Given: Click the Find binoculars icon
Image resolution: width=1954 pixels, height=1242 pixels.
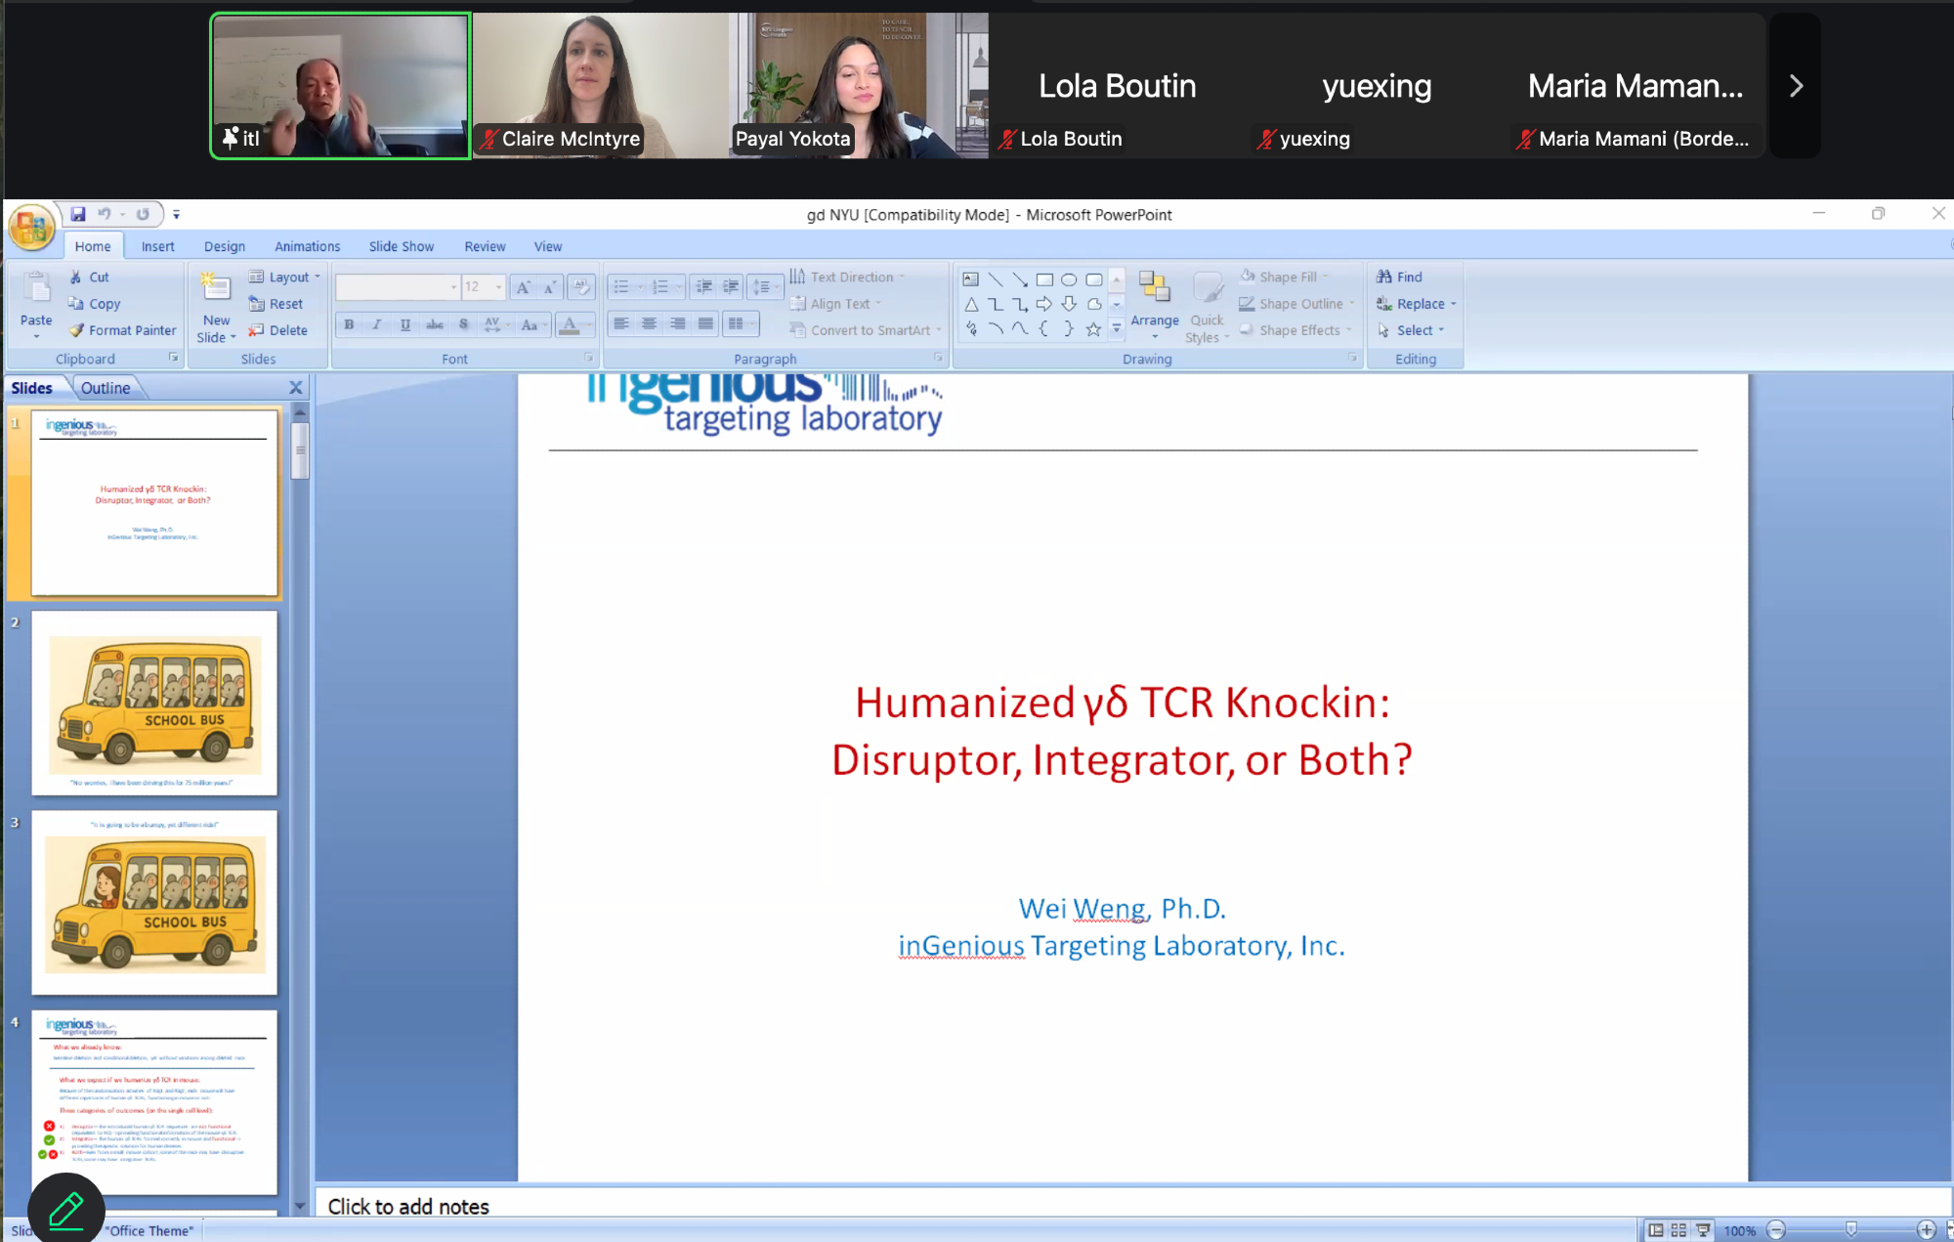Looking at the screenshot, I should 1384,277.
